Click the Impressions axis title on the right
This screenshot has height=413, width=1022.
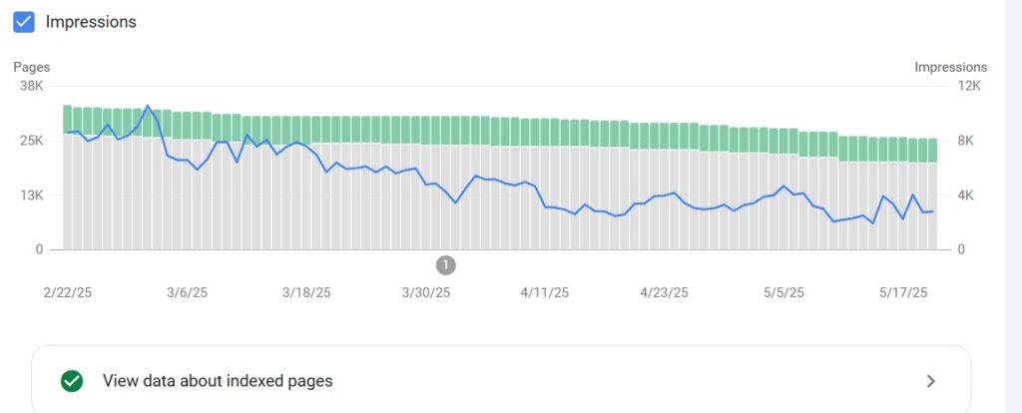point(950,67)
